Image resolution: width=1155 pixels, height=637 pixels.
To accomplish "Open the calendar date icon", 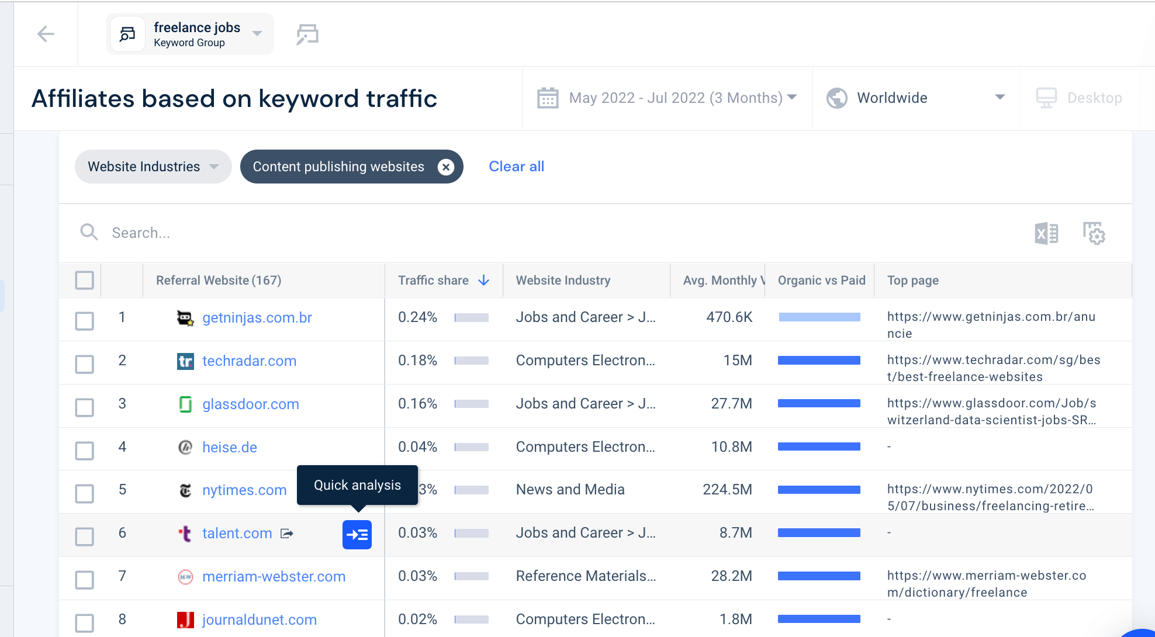I will click(x=548, y=98).
